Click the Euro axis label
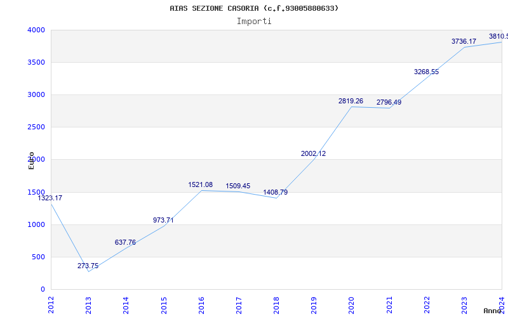Image resolution: width=508 pixels, height=317 pixels. coord(31,160)
